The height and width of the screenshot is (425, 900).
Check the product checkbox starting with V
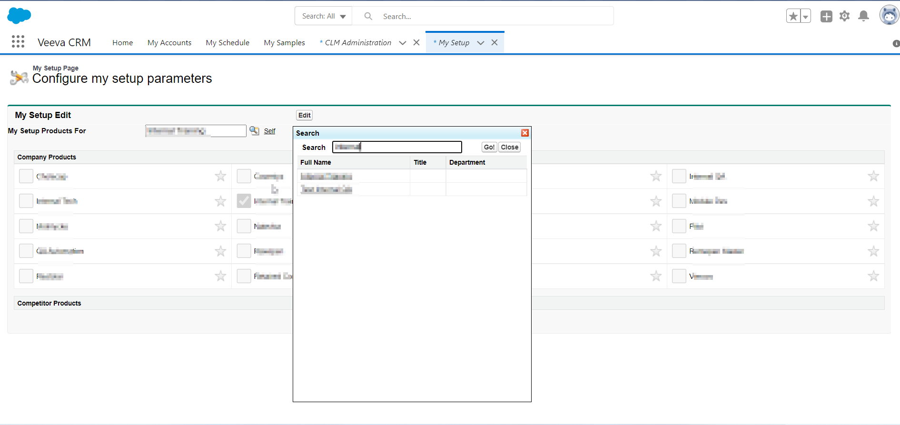[679, 276]
